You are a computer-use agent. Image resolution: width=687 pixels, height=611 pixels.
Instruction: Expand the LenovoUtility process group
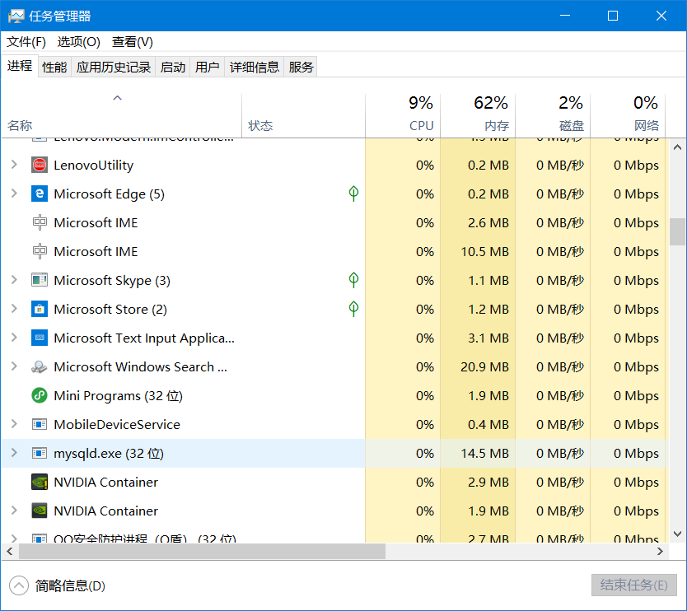point(14,165)
